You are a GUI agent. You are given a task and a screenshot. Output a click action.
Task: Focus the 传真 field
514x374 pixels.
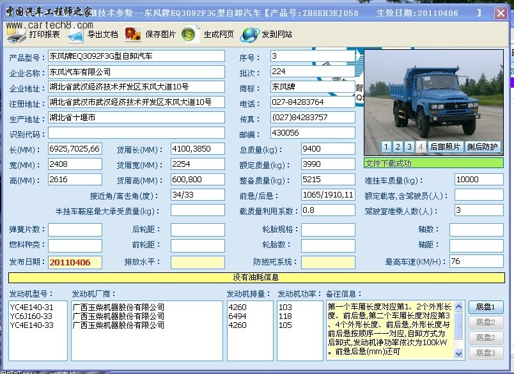(313, 118)
